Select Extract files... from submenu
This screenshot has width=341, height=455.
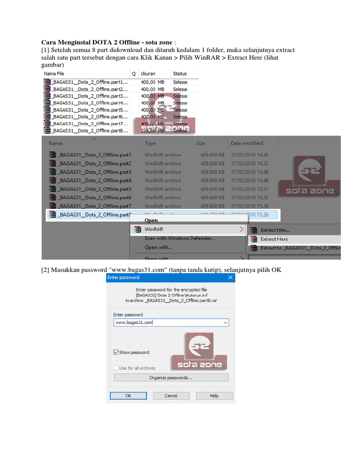(275, 230)
